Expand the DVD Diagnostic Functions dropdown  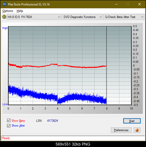coord(82,17)
